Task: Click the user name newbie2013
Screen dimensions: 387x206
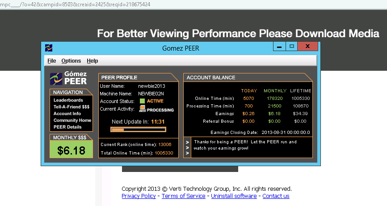Action: tap(151, 86)
